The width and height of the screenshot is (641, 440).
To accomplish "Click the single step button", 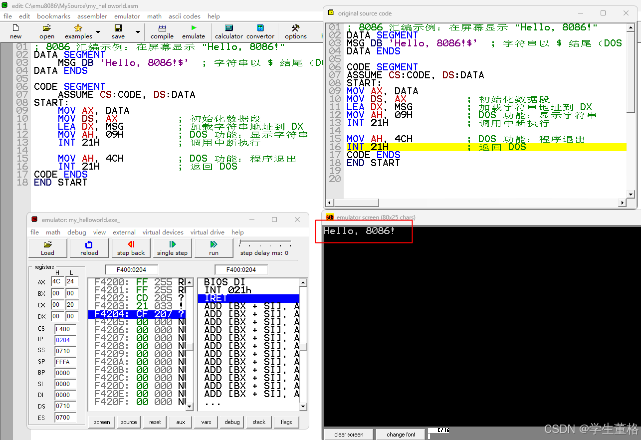I will [172, 248].
